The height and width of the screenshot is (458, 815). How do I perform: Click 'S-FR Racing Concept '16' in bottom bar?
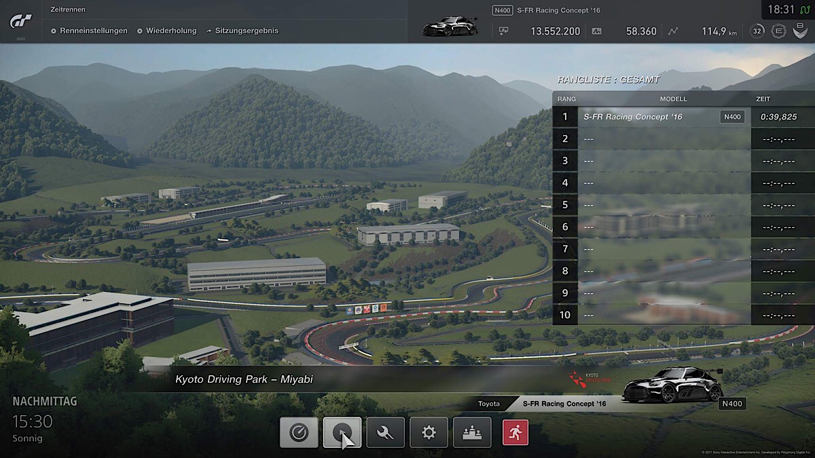[564, 404]
